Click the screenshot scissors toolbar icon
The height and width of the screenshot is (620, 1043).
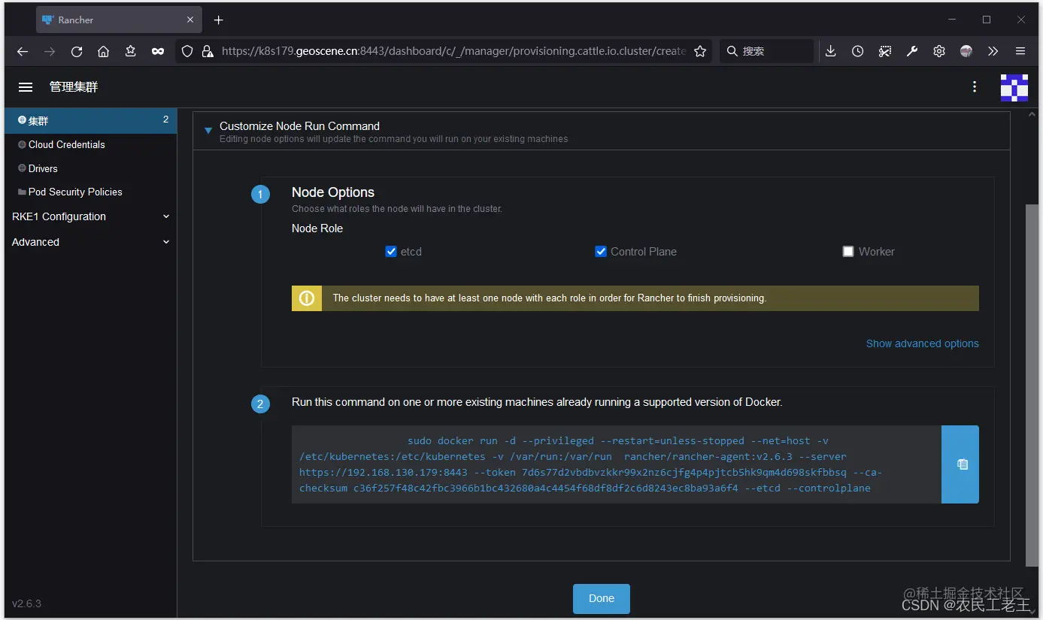(885, 51)
